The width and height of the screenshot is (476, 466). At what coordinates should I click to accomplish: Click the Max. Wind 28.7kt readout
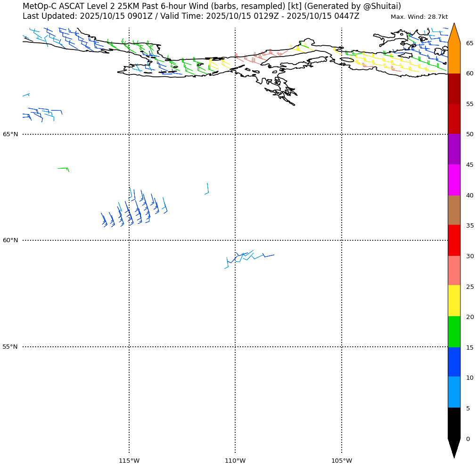click(x=419, y=17)
